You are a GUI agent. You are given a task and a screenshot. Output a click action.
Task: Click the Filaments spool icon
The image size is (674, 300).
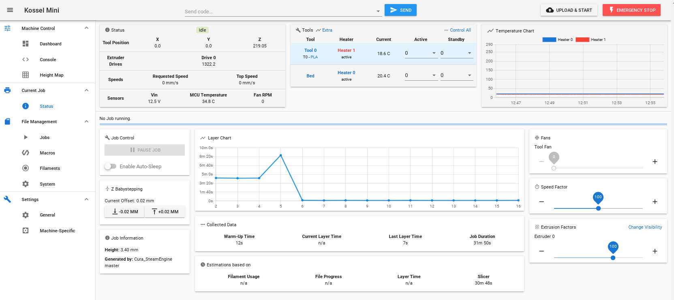26,168
